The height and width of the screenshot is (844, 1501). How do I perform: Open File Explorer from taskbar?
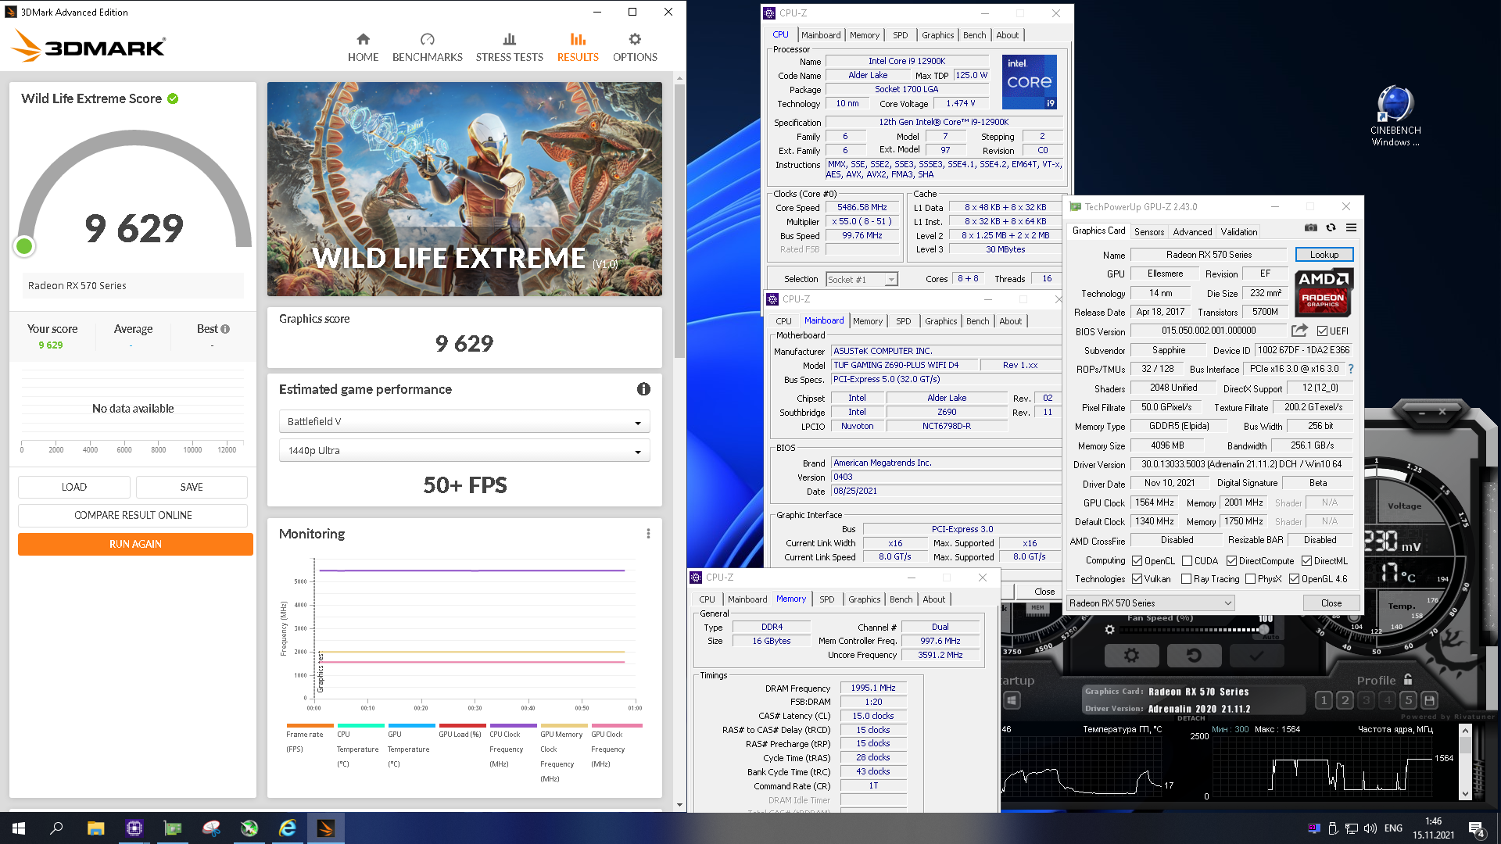(x=95, y=828)
